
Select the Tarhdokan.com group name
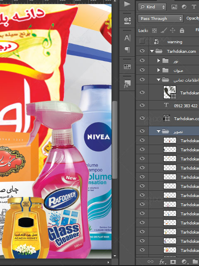[x=182, y=52]
